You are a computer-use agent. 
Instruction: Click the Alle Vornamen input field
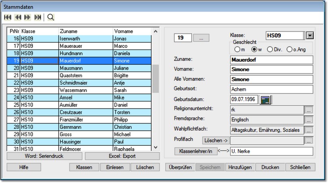272,79
